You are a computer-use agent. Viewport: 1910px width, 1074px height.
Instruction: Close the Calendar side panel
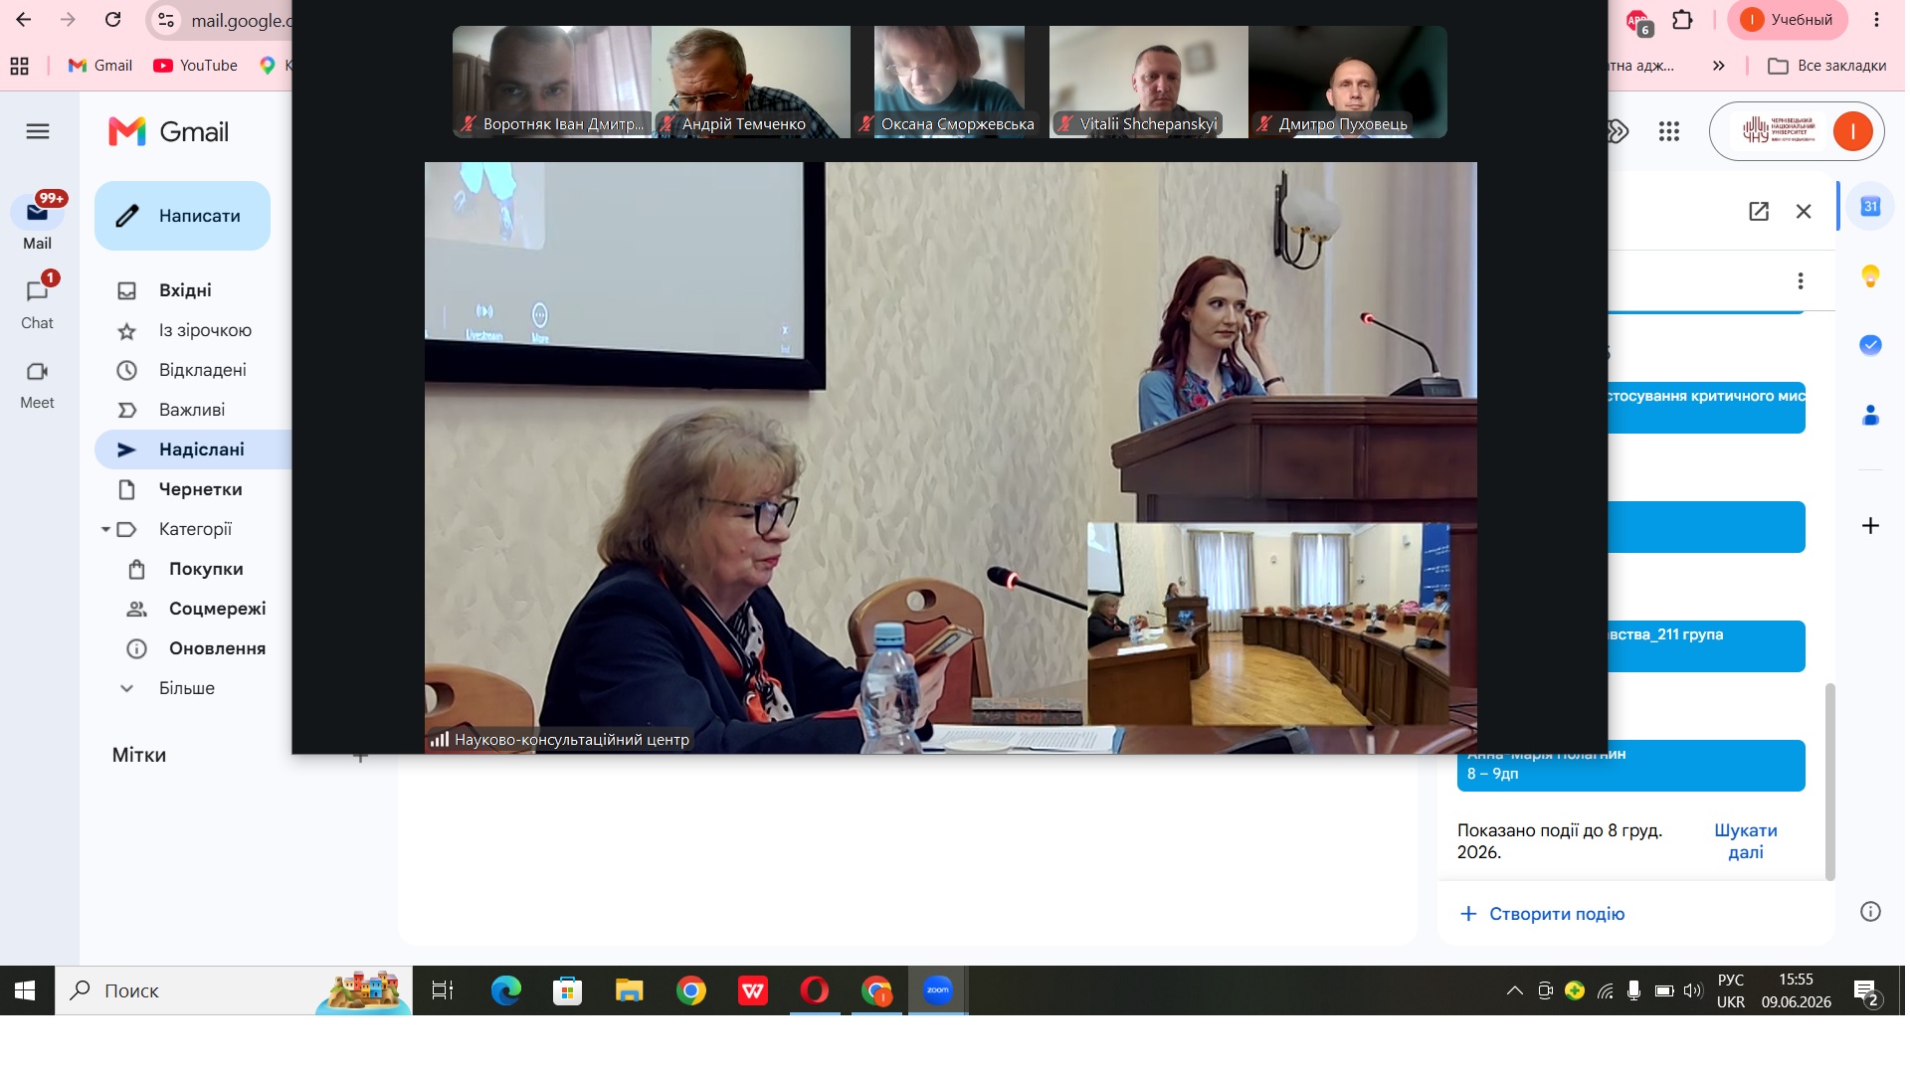click(1804, 211)
